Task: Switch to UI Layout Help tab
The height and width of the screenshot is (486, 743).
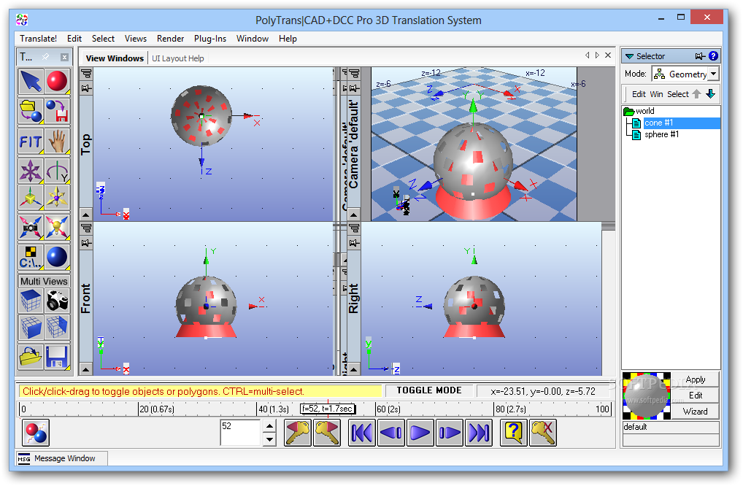Action: 177,58
